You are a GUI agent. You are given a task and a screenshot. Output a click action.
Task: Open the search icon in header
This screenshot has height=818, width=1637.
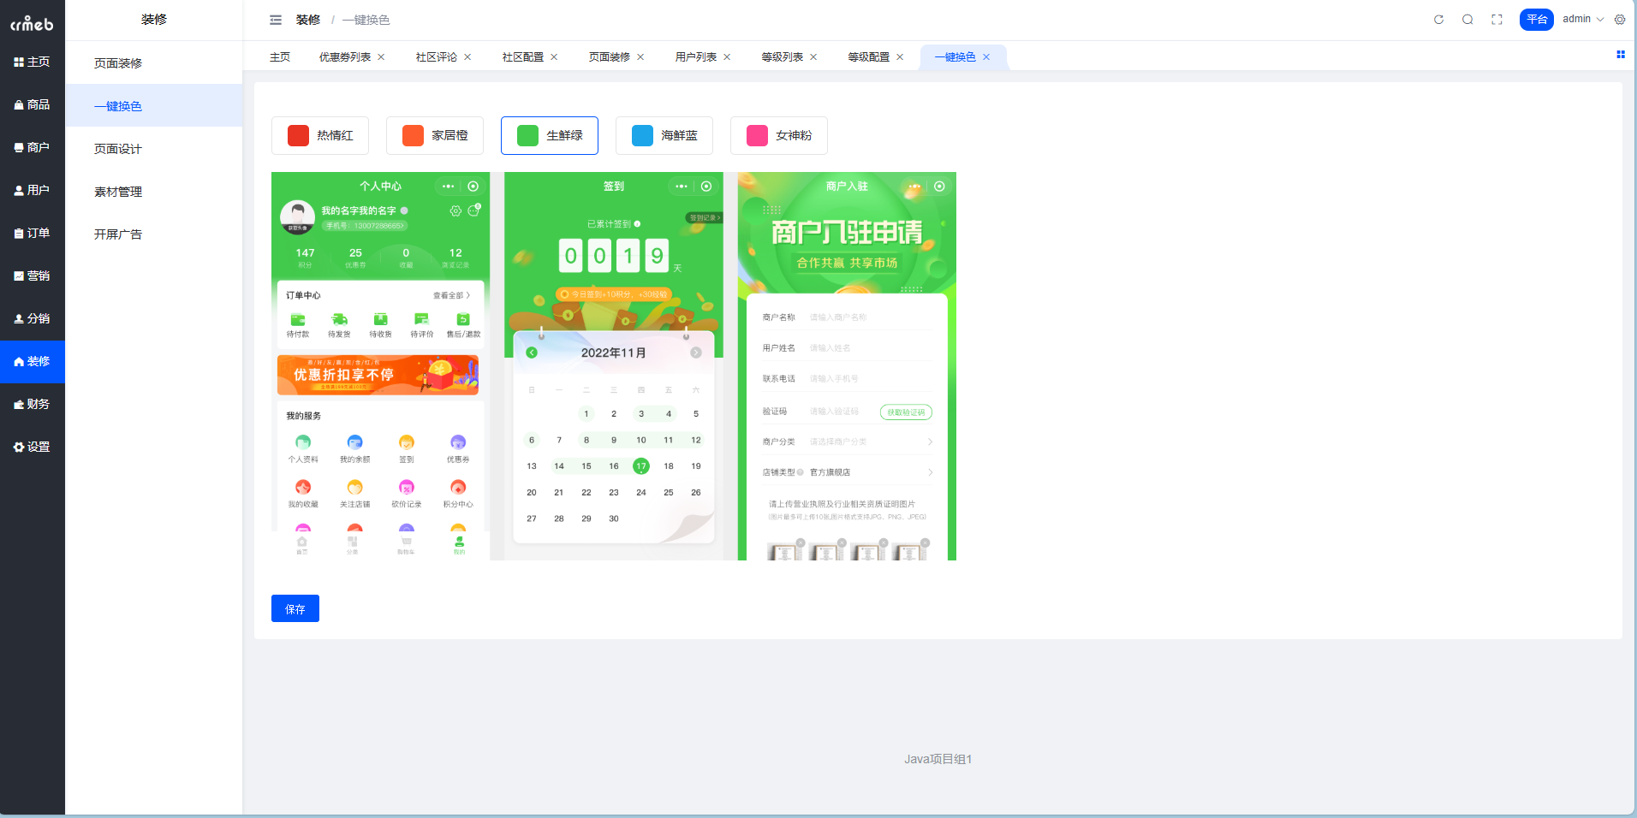1467,20
